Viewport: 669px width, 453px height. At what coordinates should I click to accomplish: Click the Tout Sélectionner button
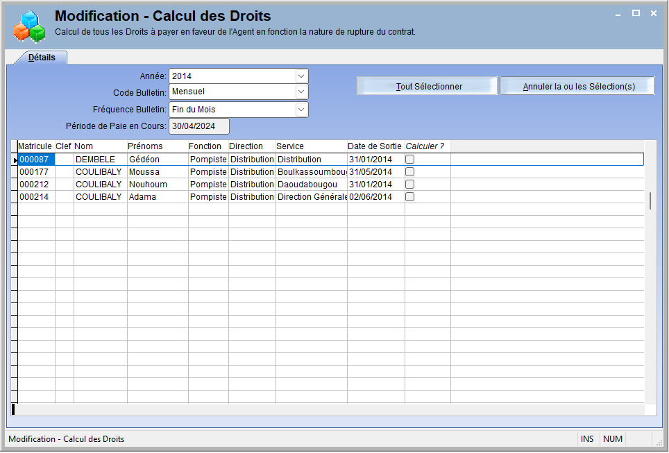click(x=427, y=86)
